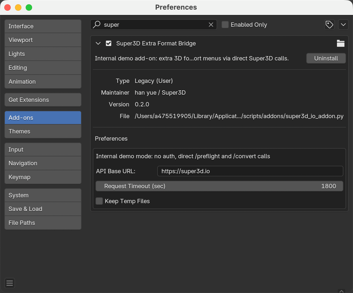The height and width of the screenshot is (293, 353).
Task: Collapse Super3D Extra Format Bridge details
Action: (x=98, y=43)
